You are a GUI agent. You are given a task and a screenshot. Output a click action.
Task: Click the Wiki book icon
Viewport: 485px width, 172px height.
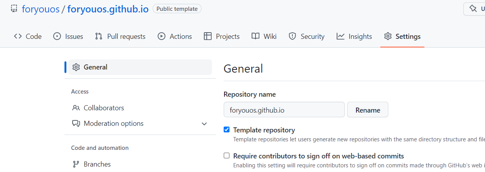256,36
